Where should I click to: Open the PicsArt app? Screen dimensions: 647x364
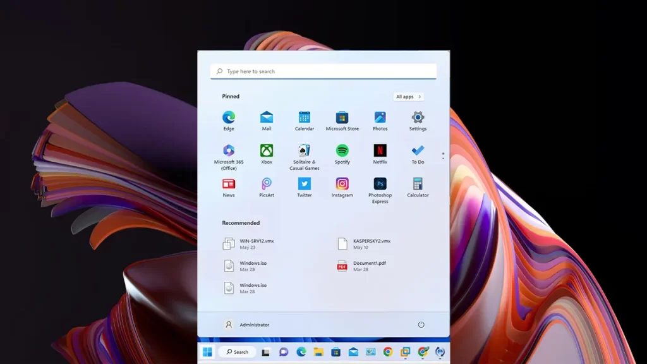click(267, 185)
